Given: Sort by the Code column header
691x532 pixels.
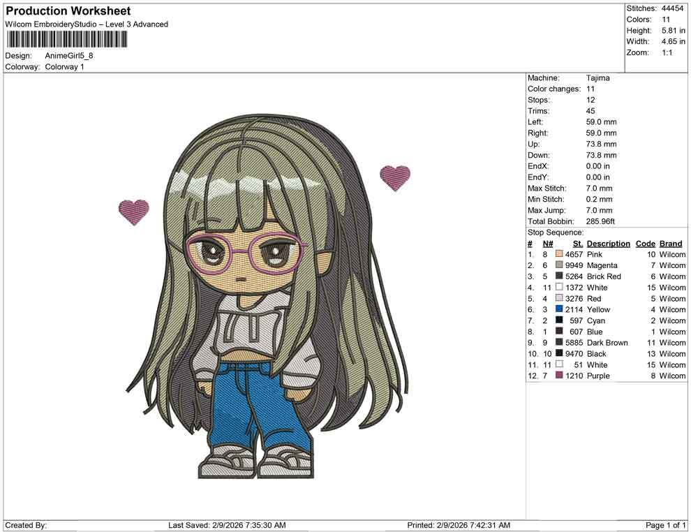Looking at the screenshot, I should (645, 243).
